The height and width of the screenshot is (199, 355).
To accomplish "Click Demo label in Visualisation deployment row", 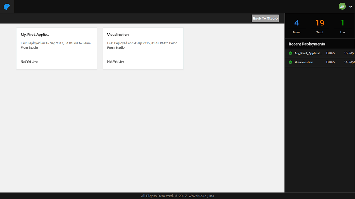I will pos(330,62).
